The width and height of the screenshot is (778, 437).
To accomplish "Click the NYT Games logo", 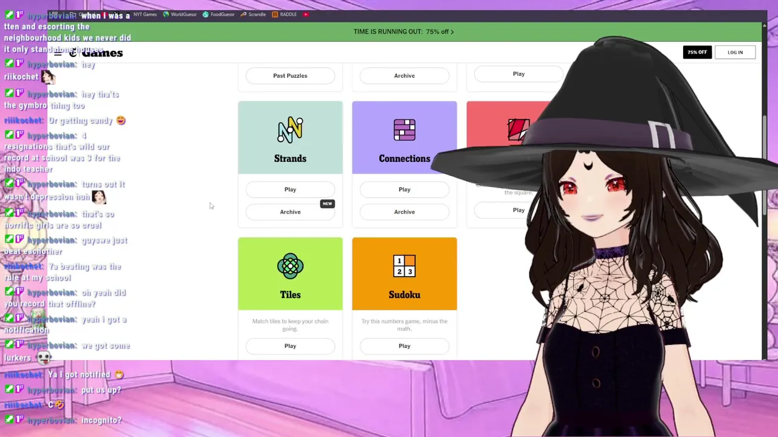I will [96, 53].
